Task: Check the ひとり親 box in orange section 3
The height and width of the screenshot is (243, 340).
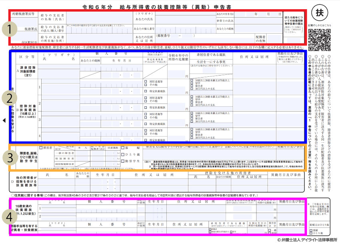Action: (x=123, y=155)
